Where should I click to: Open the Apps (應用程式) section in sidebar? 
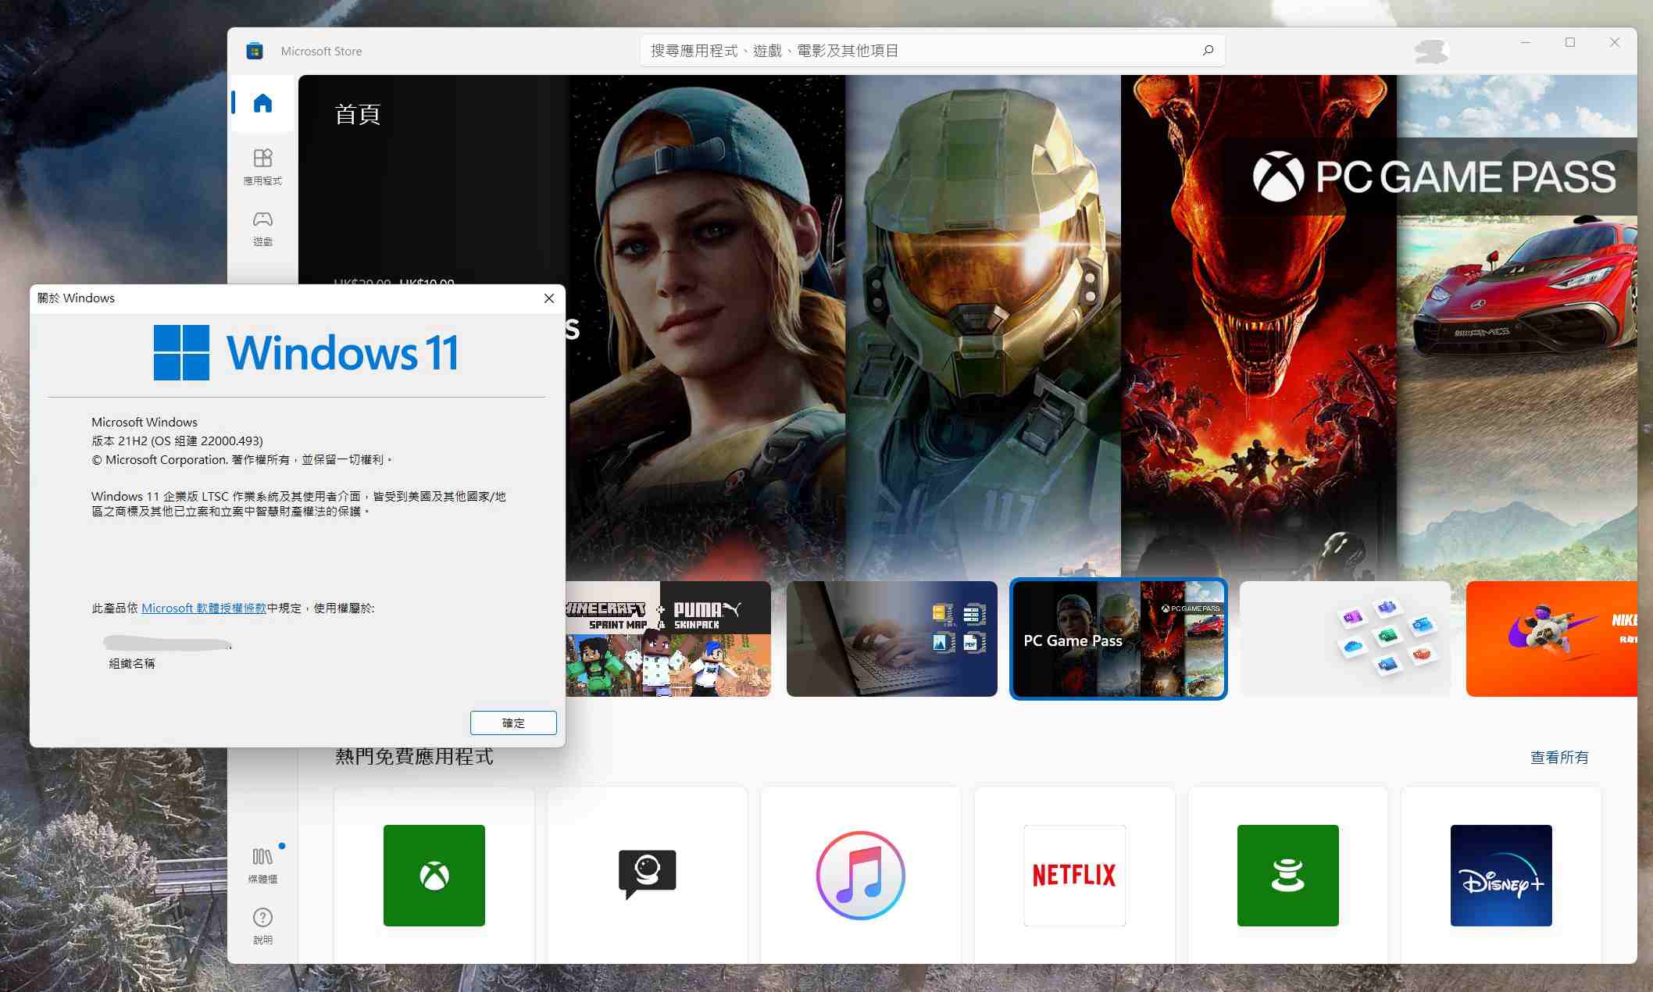click(x=262, y=166)
